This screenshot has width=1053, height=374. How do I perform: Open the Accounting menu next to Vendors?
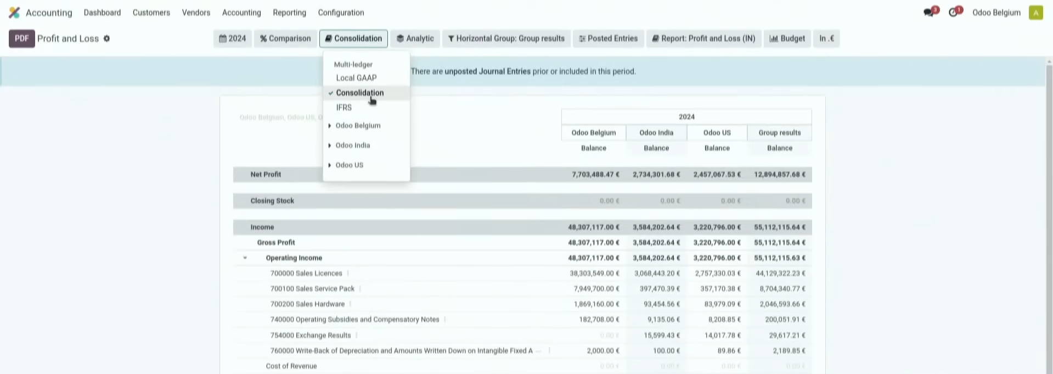pyautogui.click(x=241, y=13)
